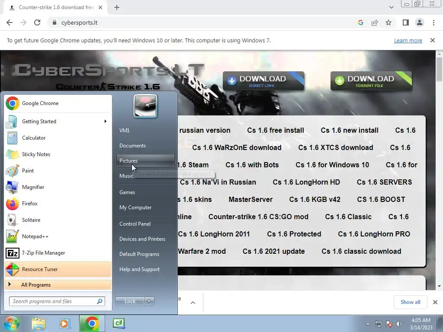This screenshot has height=332, width=443.
Task: Open 7-Zip File Manager
Action: coord(58,252)
